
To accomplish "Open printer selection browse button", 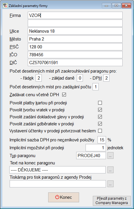I will (x=111, y=184).
